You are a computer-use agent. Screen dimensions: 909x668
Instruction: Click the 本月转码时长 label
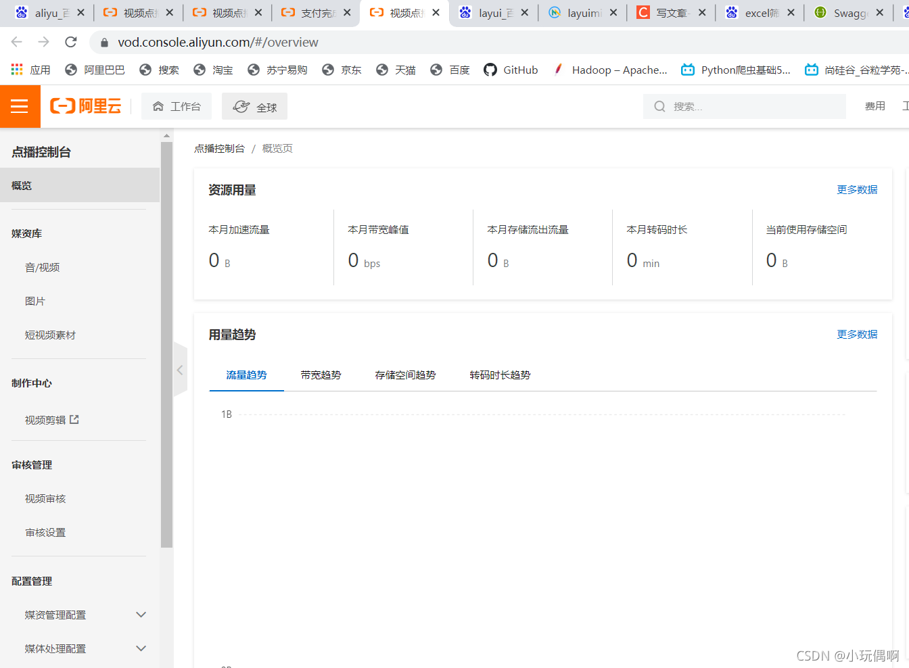coord(657,230)
